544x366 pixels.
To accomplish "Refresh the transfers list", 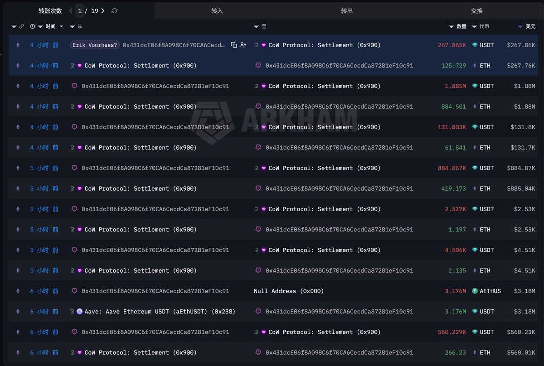I will click(115, 10).
